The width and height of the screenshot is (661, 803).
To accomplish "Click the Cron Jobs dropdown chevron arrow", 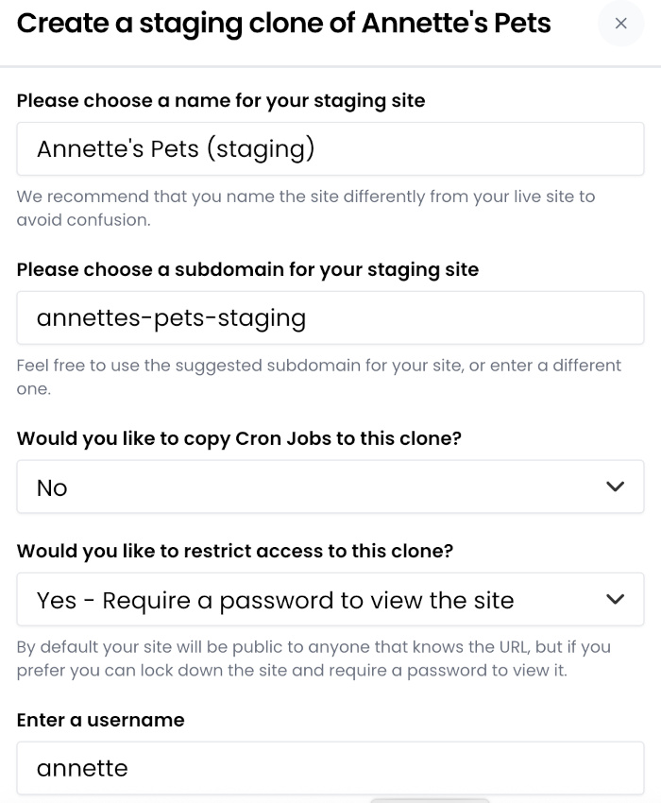I will click(x=615, y=487).
